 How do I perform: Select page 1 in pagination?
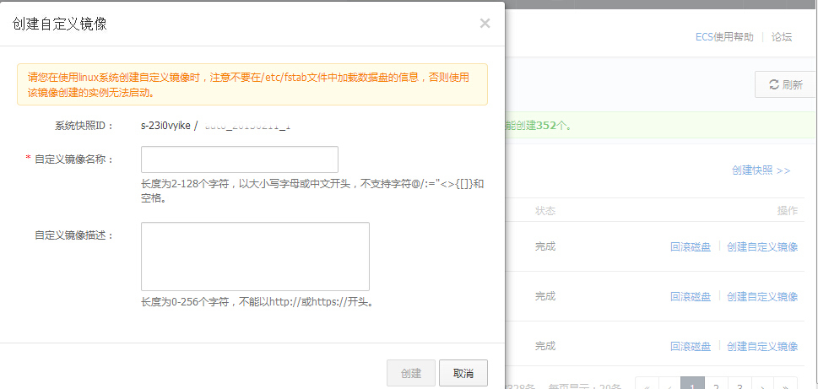coord(692,384)
